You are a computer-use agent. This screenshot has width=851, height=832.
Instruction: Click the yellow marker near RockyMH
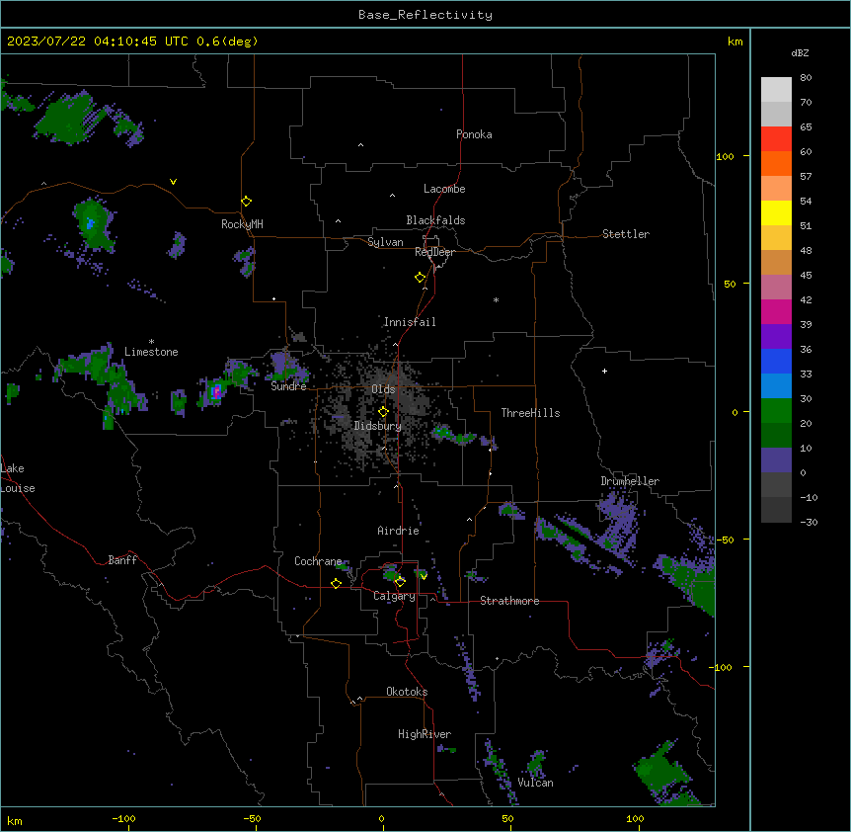(x=246, y=202)
